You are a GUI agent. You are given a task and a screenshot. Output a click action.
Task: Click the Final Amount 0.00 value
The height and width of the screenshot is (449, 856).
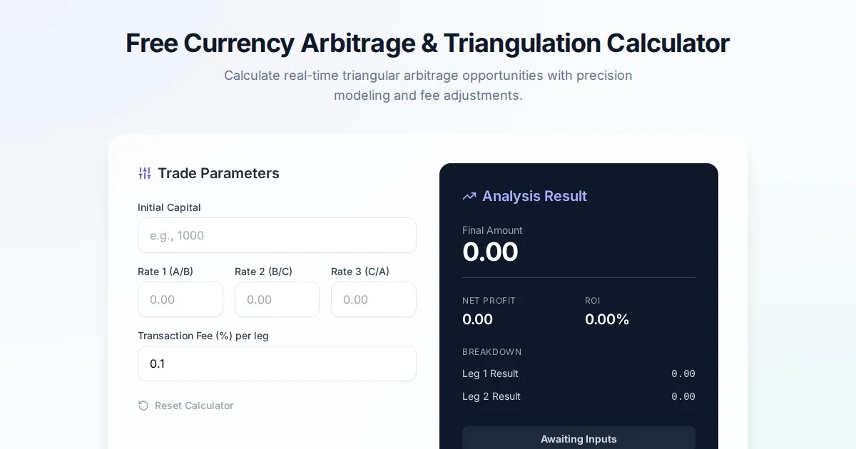point(490,252)
